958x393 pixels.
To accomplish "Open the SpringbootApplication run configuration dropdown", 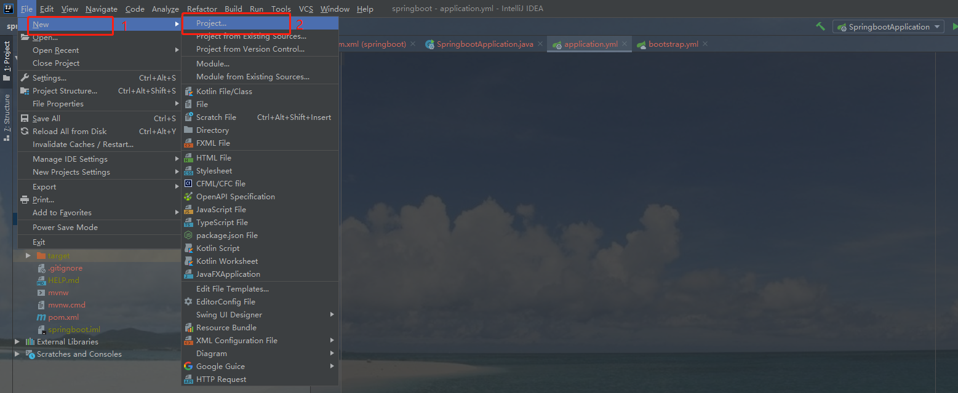I will click(x=888, y=26).
